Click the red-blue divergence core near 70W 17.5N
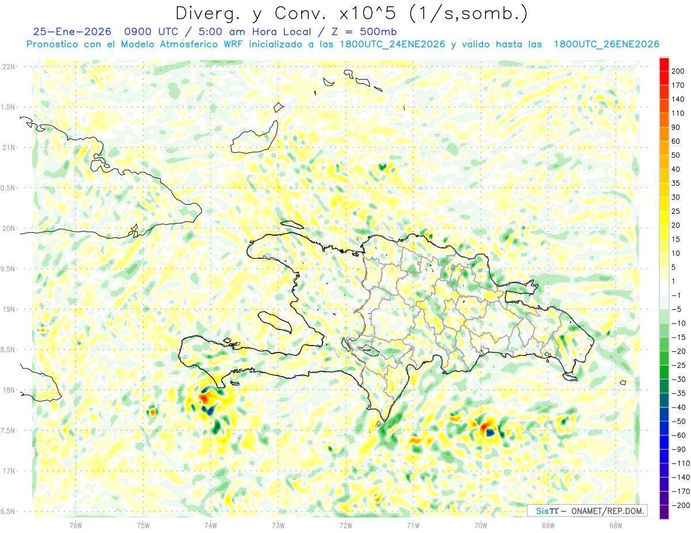691x533 pixels. (x=487, y=428)
